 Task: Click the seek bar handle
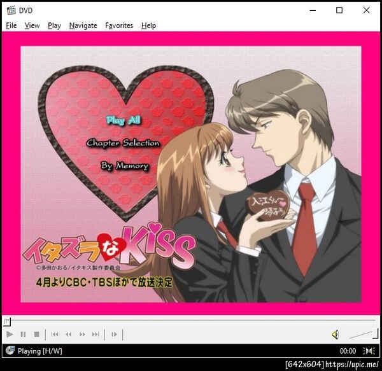coord(7,321)
